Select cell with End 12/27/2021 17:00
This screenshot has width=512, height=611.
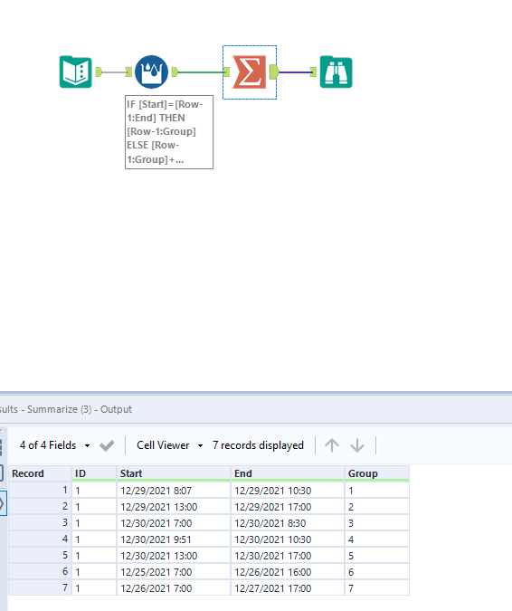coord(288,588)
